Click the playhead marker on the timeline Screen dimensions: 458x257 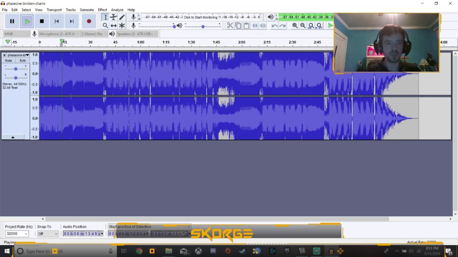point(62,42)
